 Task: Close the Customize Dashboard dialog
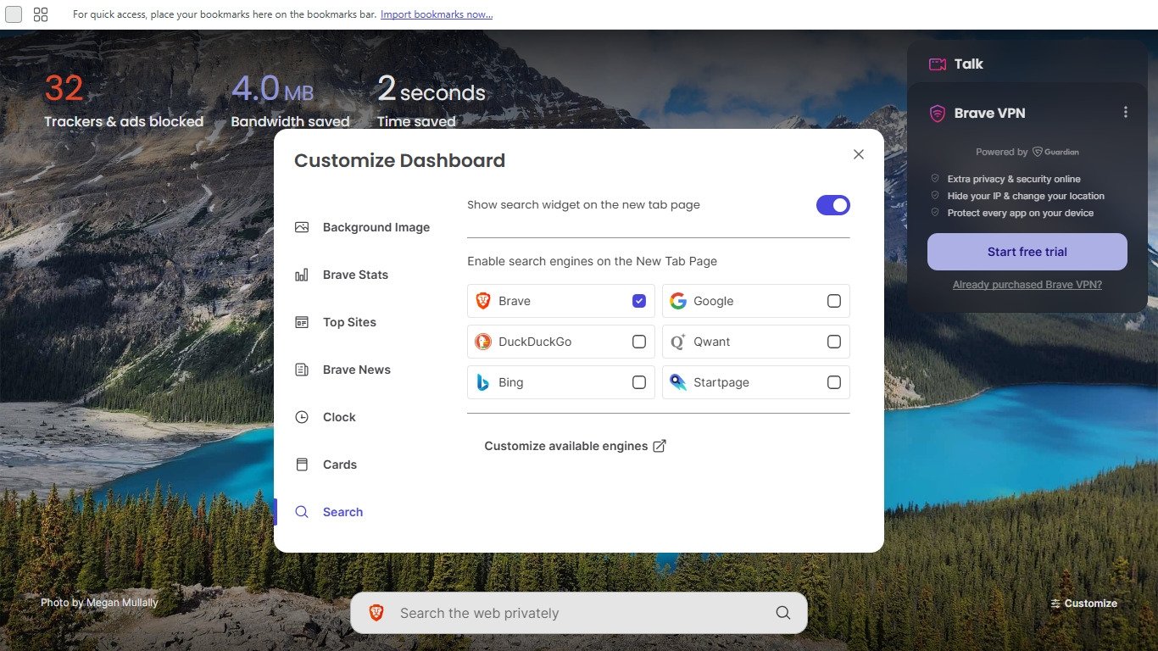tap(859, 154)
